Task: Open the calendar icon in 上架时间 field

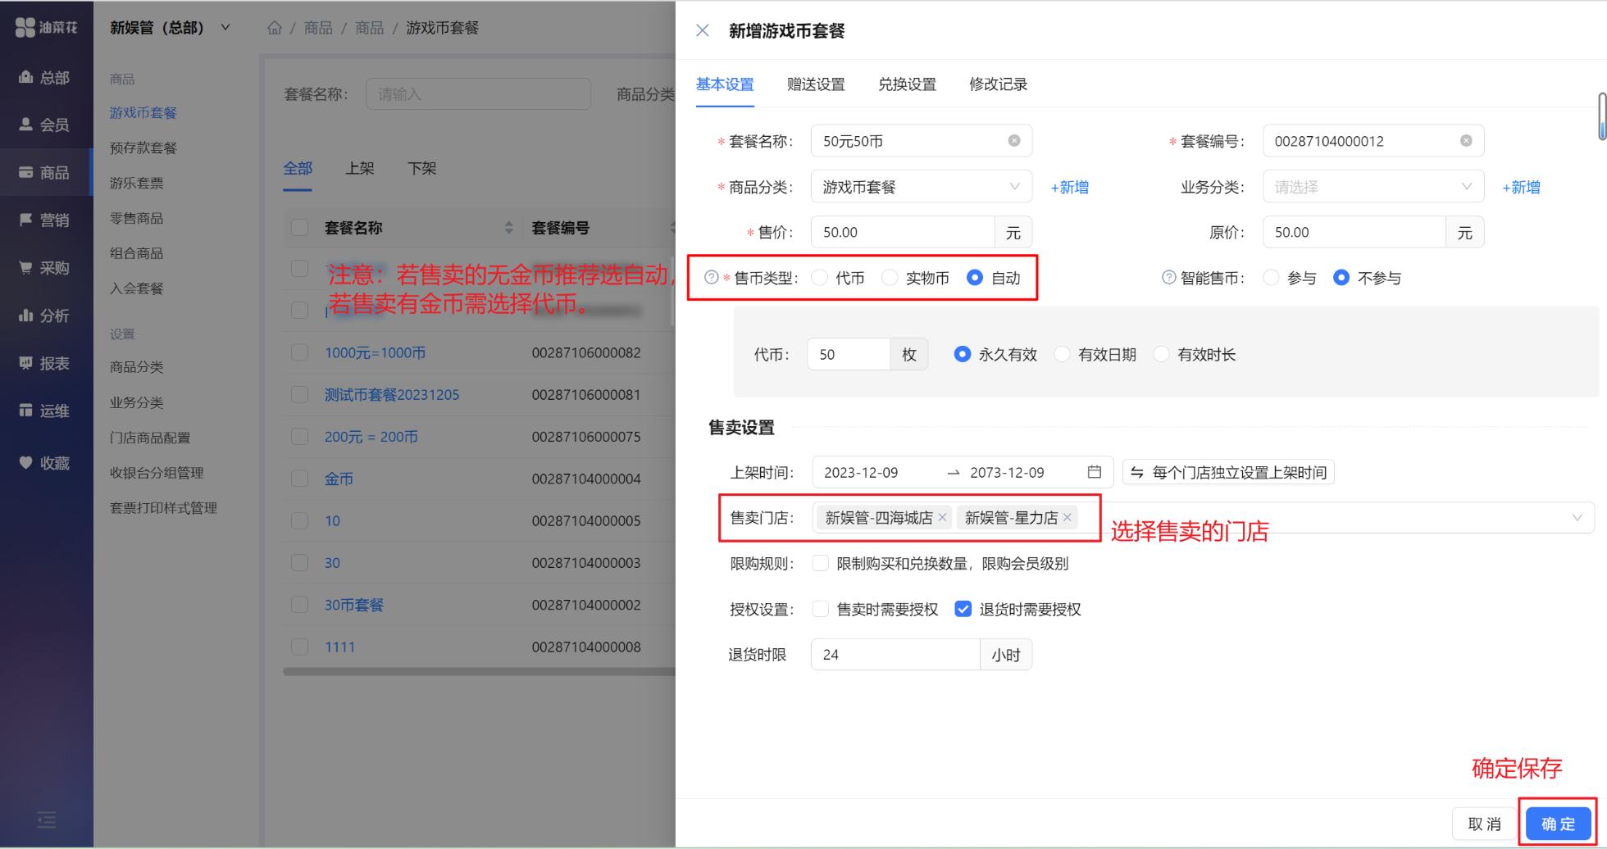Action: coord(1094,472)
